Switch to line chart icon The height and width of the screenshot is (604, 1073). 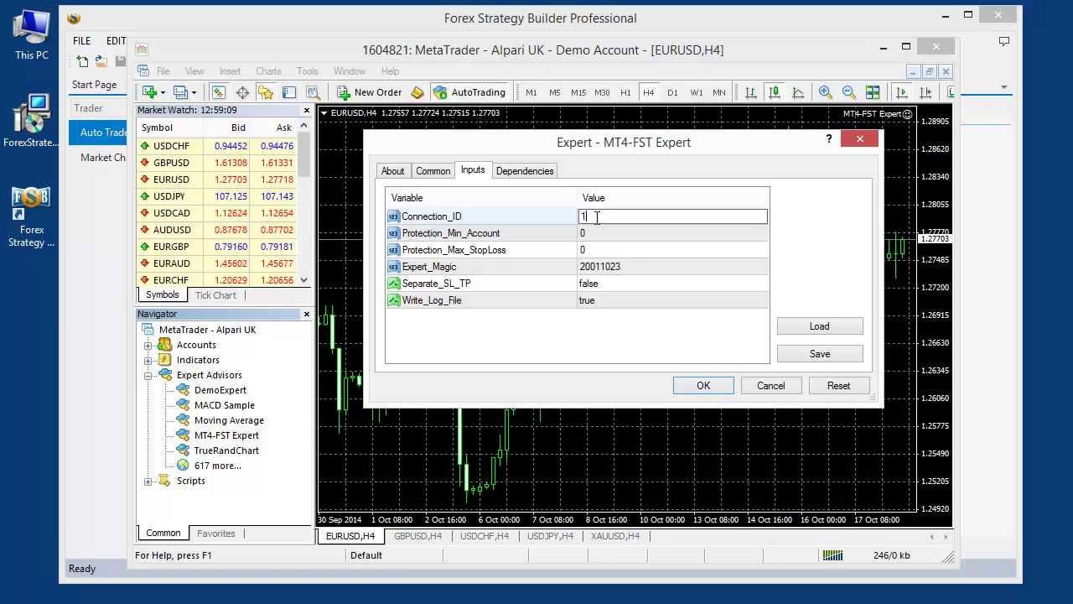(798, 92)
